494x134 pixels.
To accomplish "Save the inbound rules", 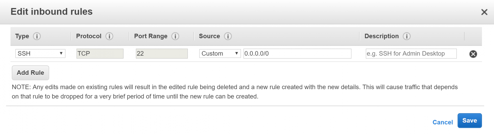I will (470, 121).
